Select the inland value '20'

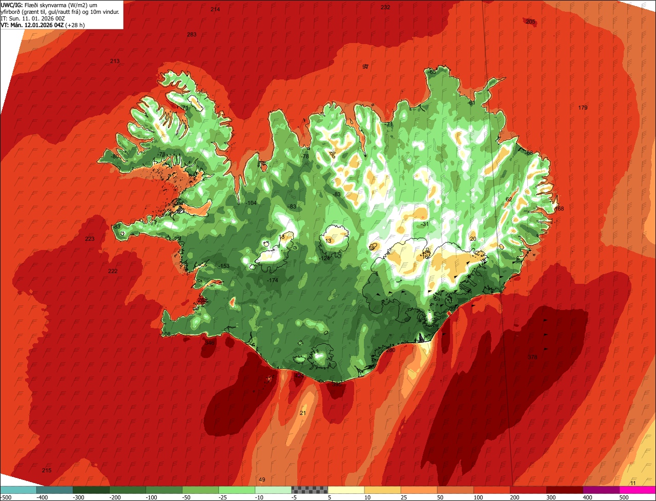(x=473, y=239)
